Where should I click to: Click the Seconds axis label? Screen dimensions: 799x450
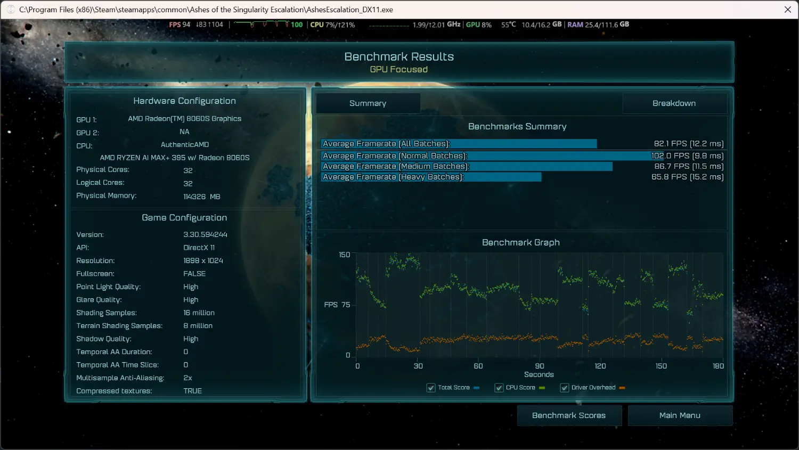[x=539, y=375]
